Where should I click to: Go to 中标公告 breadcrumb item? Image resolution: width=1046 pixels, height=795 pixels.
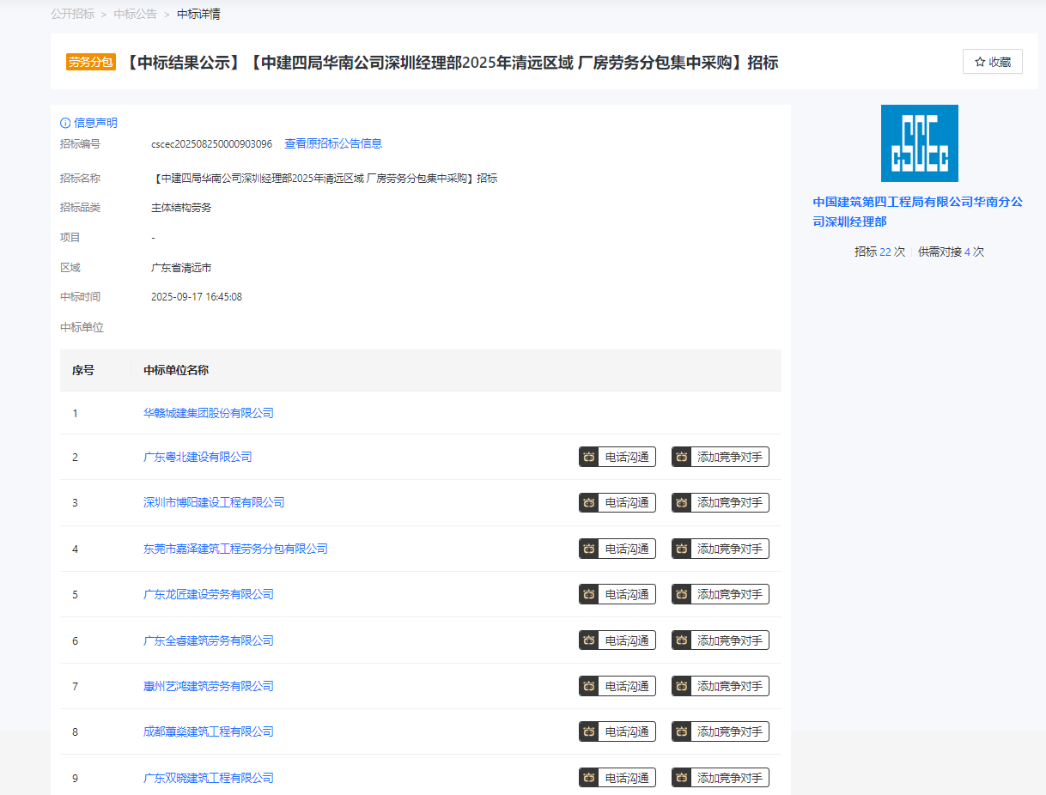tap(135, 14)
